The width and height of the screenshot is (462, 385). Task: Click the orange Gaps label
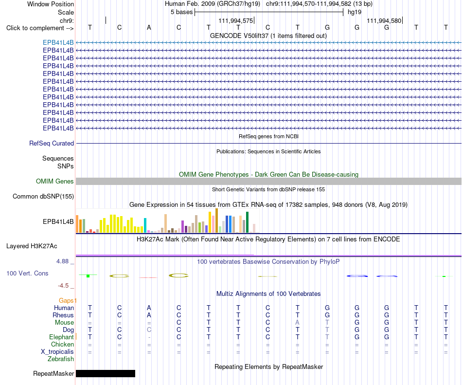tap(66, 300)
